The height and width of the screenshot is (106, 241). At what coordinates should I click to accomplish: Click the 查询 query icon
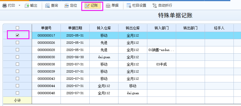tap(47, 6)
